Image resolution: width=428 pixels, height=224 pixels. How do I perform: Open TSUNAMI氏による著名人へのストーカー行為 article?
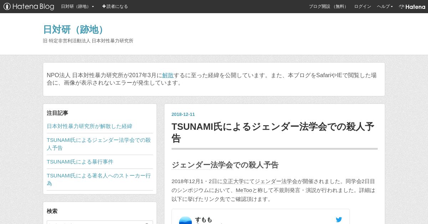(x=99, y=180)
